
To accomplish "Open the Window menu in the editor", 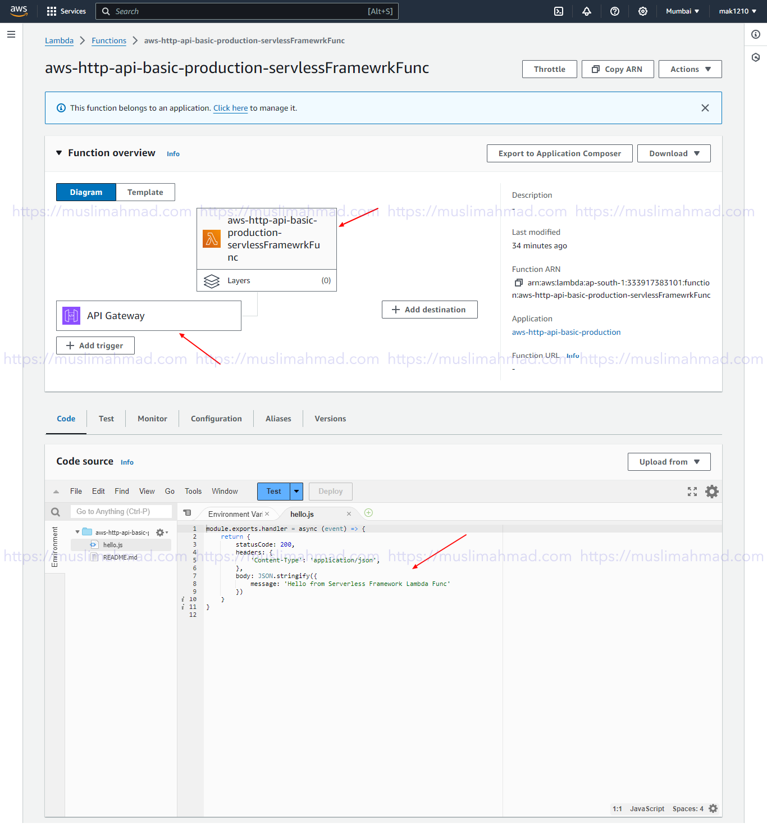I will tap(225, 491).
